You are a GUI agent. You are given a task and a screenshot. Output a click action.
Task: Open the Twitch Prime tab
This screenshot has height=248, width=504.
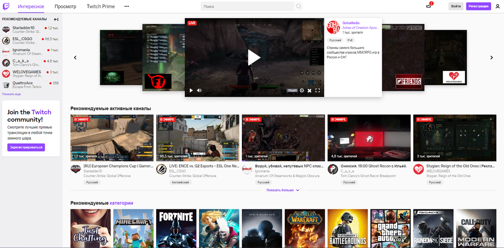(101, 6)
